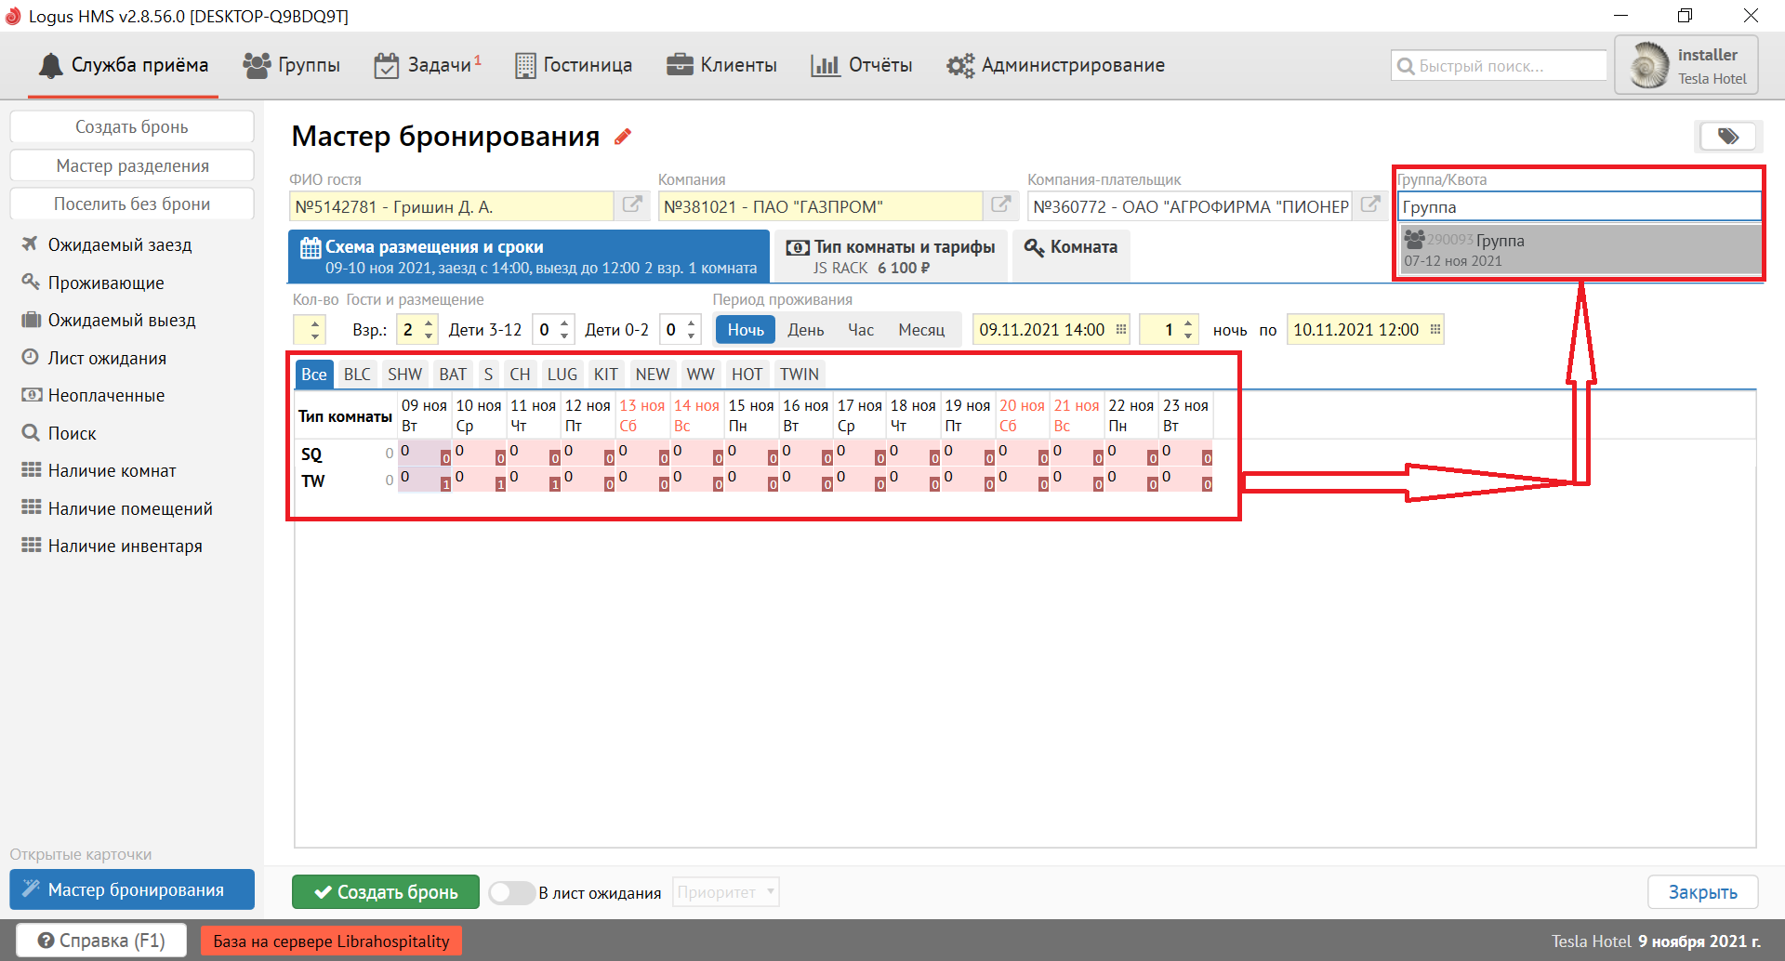Image resolution: width=1785 pixels, height=961 pixels.
Task: Click the green Создать бронь button
Action: (x=386, y=892)
